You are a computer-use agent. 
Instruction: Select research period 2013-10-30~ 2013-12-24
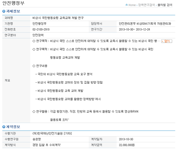point(134,30)
